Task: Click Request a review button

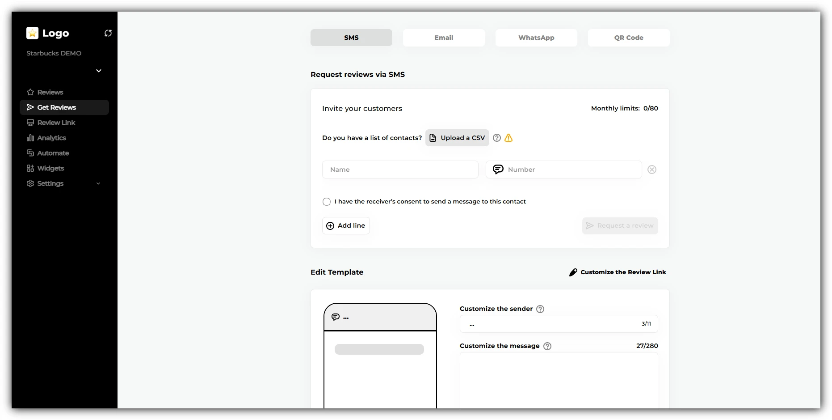Action: (x=620, y=225)
